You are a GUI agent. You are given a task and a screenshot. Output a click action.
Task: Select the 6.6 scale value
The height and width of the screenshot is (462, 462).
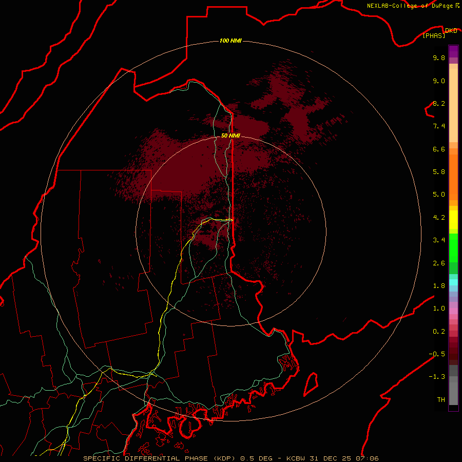coord(439,149)
